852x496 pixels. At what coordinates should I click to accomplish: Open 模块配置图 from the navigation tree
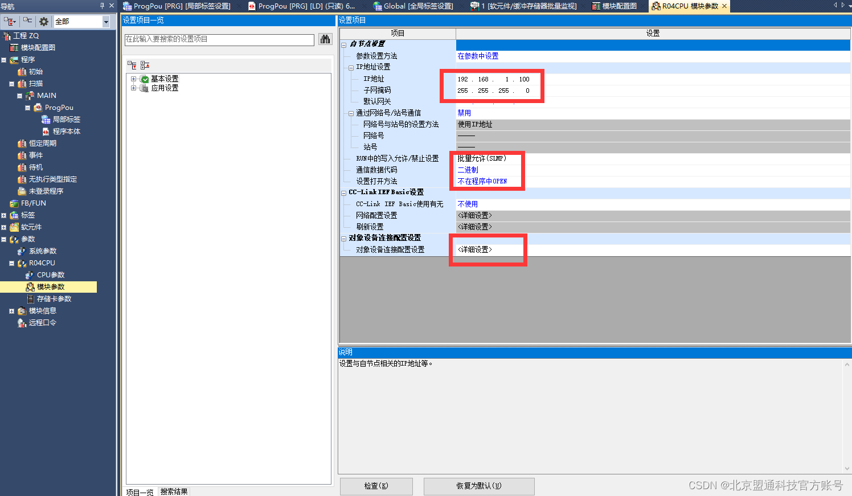39,47
